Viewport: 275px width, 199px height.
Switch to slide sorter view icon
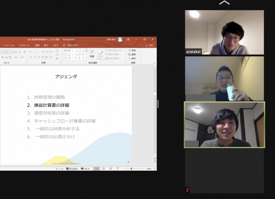point(104,168)
